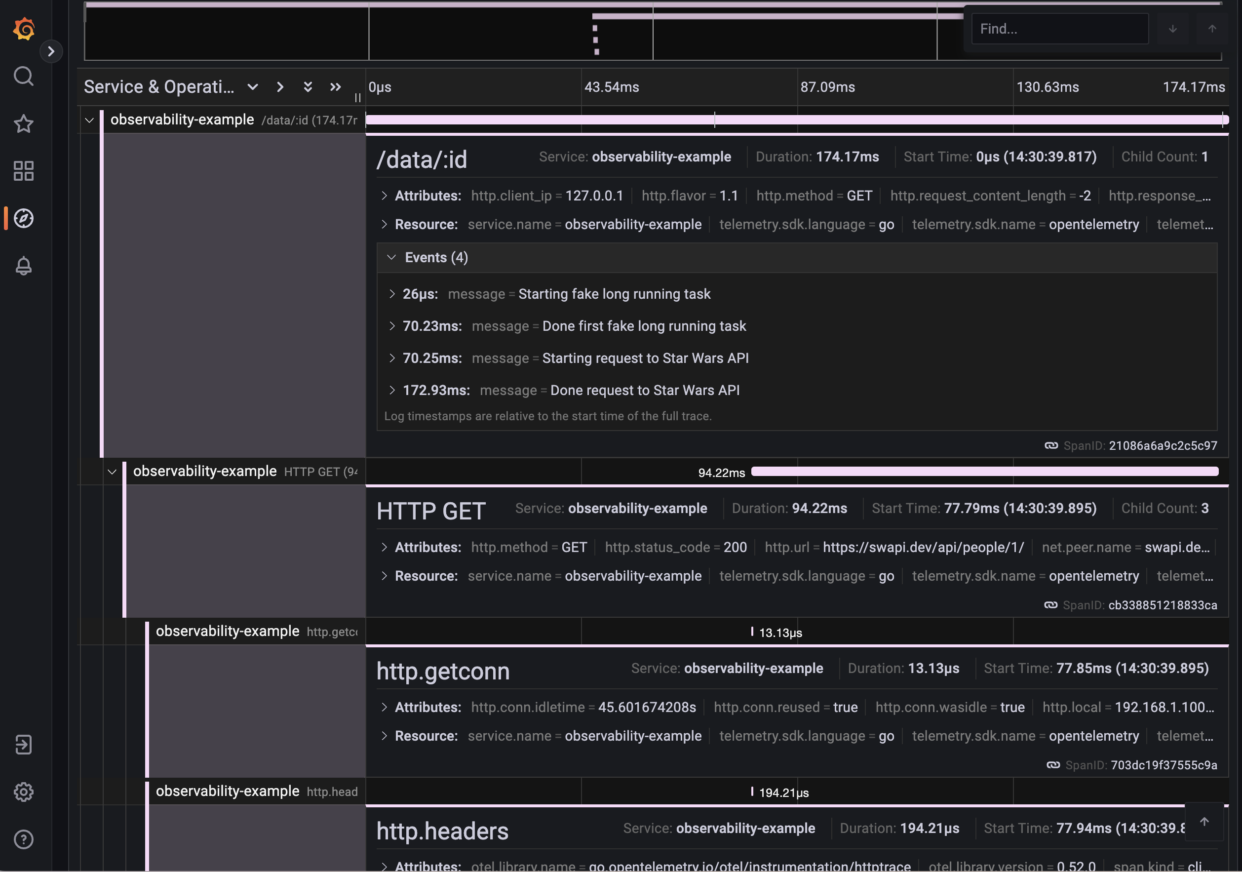The width and height of the screenshot is (1242, 872).
Task: Expand all spans with the double-right chevron
Action: 335,87
